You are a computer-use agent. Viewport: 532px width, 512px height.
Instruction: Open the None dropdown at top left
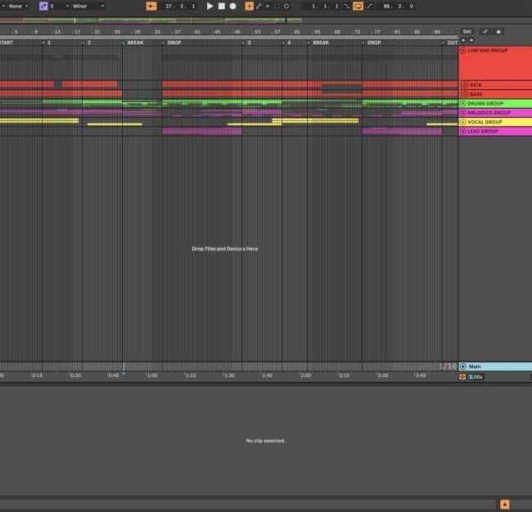point(16,6)
